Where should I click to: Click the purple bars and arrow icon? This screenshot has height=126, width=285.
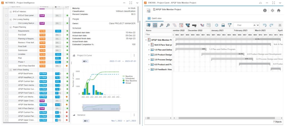(202, 25)
